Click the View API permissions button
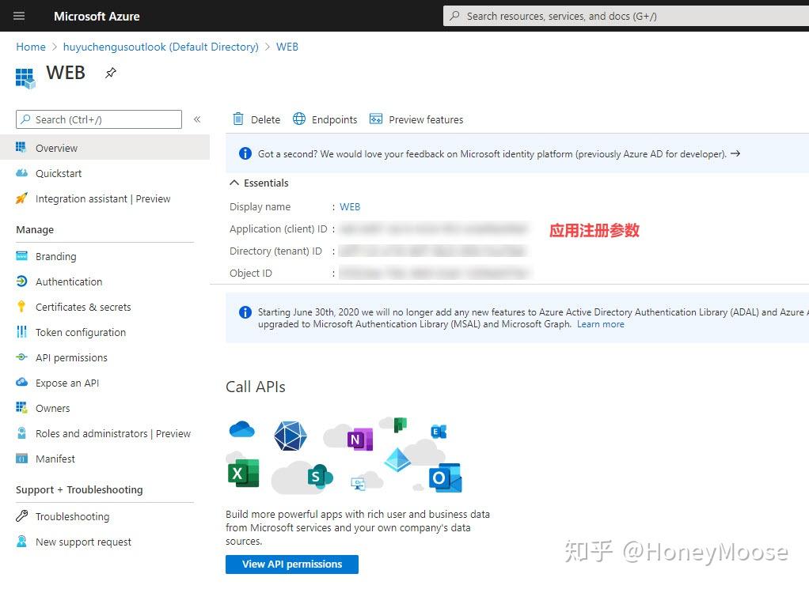Viewport: 809px width, 589px height. coord(291,564)
